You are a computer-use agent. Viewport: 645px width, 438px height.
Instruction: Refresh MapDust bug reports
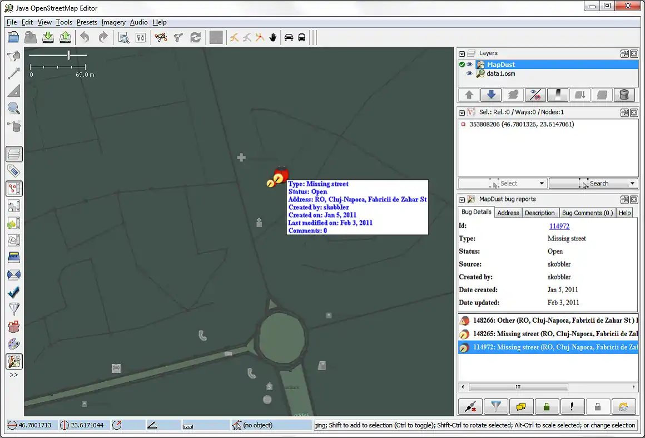point(623,406)
